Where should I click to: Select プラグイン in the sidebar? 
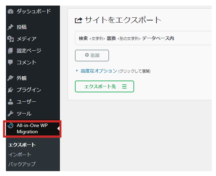click(x=33, y=90)
